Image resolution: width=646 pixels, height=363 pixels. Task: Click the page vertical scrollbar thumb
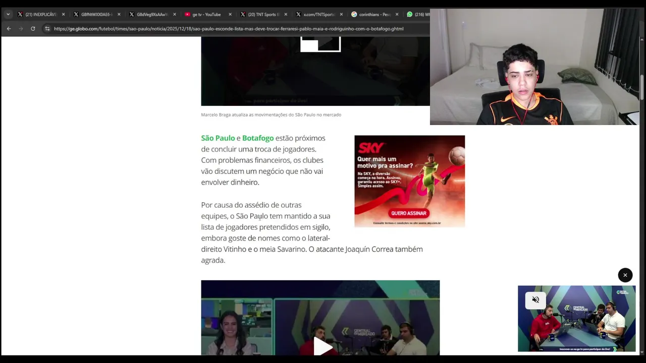pyautogui.click(x=642, y=88)
